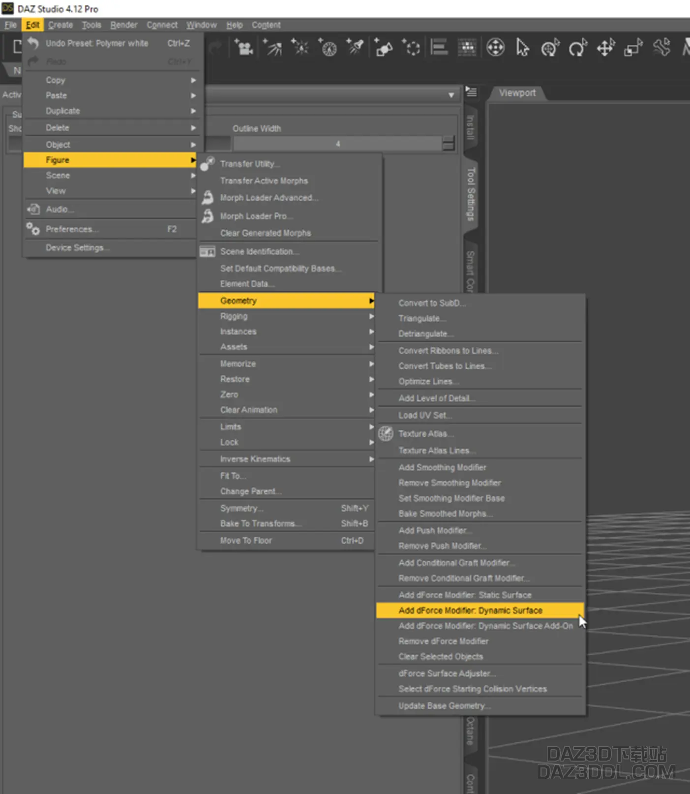This screenshot has width=690, height=794.
Task: Open the Create menu
Action: (x=60, y=25)
